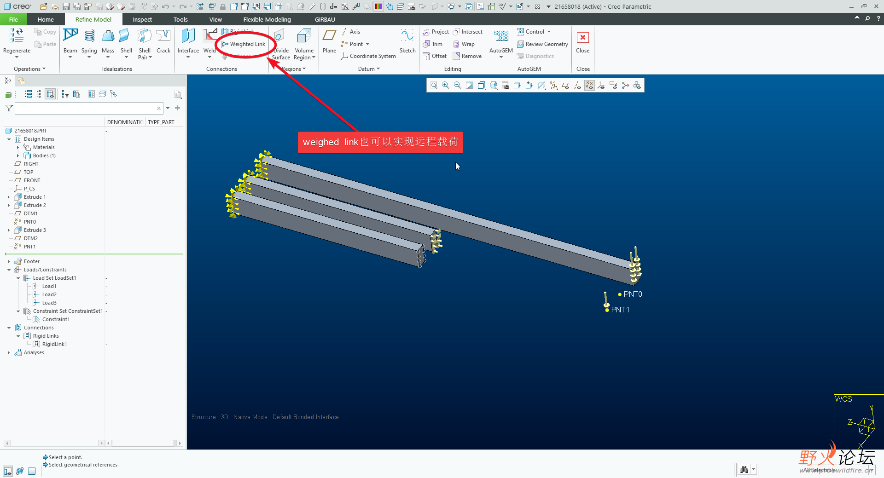
Task: Click the Intersect button
Action: pos(468,32)
